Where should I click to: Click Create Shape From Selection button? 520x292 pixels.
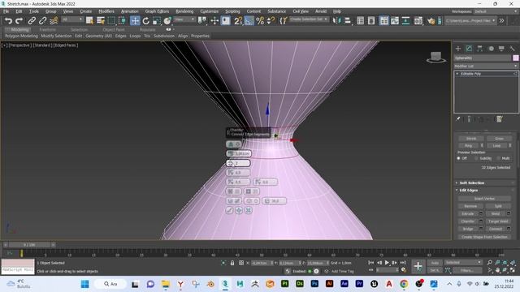(484, 237)
